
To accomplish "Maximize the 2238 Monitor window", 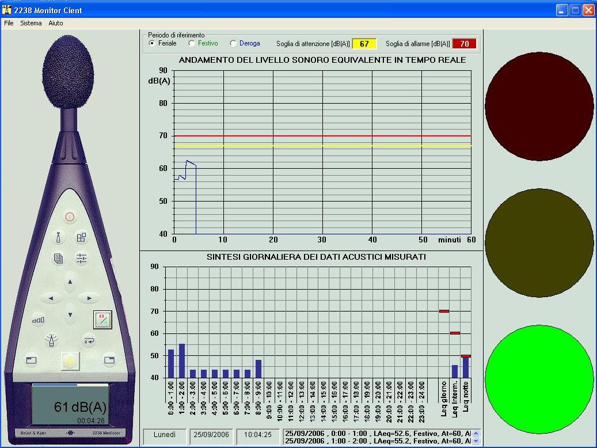I will point(575,10).
